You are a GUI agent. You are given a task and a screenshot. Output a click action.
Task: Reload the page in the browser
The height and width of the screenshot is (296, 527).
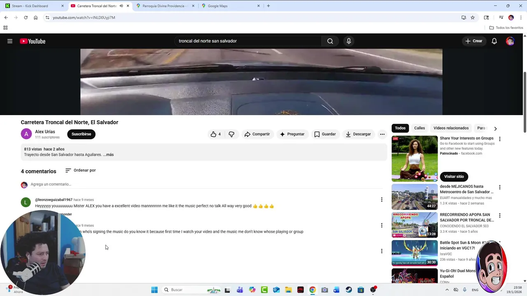[x=26, y=18]
